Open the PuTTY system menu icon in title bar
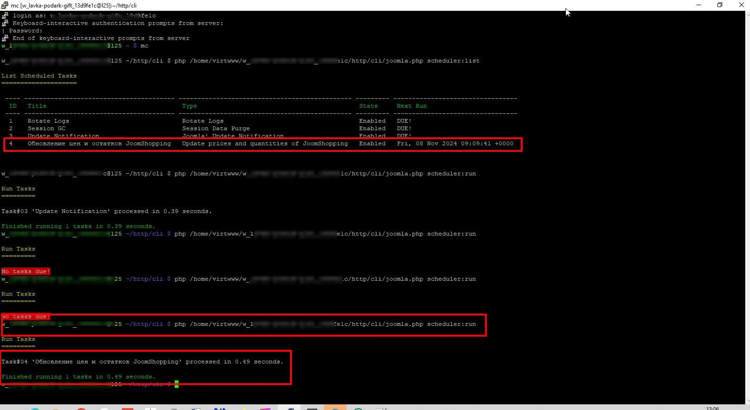750x410 pixels. point(5,5)
